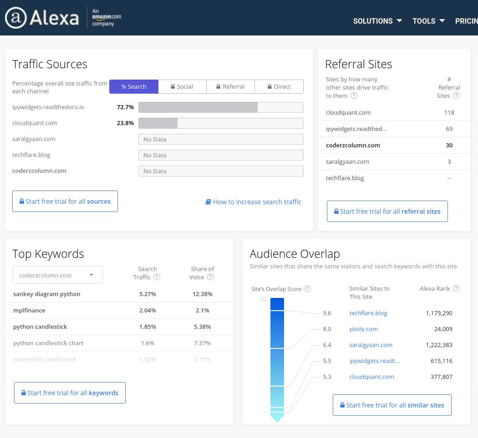The image size is (478, 438).
Task: Click the blue overlap score gradient bar
Action: coord(277,359)
